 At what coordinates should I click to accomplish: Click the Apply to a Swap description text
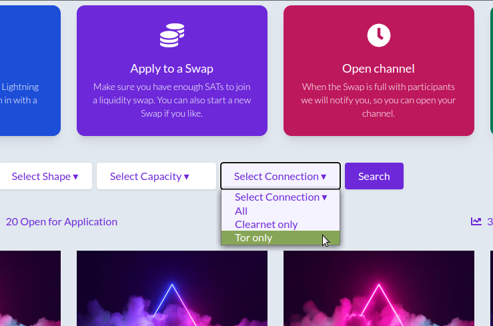(172, 100)
